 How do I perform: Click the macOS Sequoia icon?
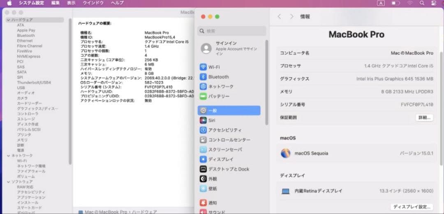[x=285, y=153]
